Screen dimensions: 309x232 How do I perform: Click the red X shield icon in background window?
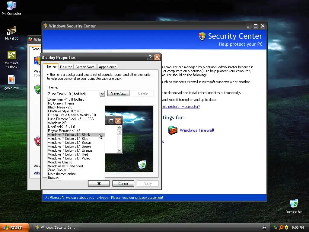point(37,141)
